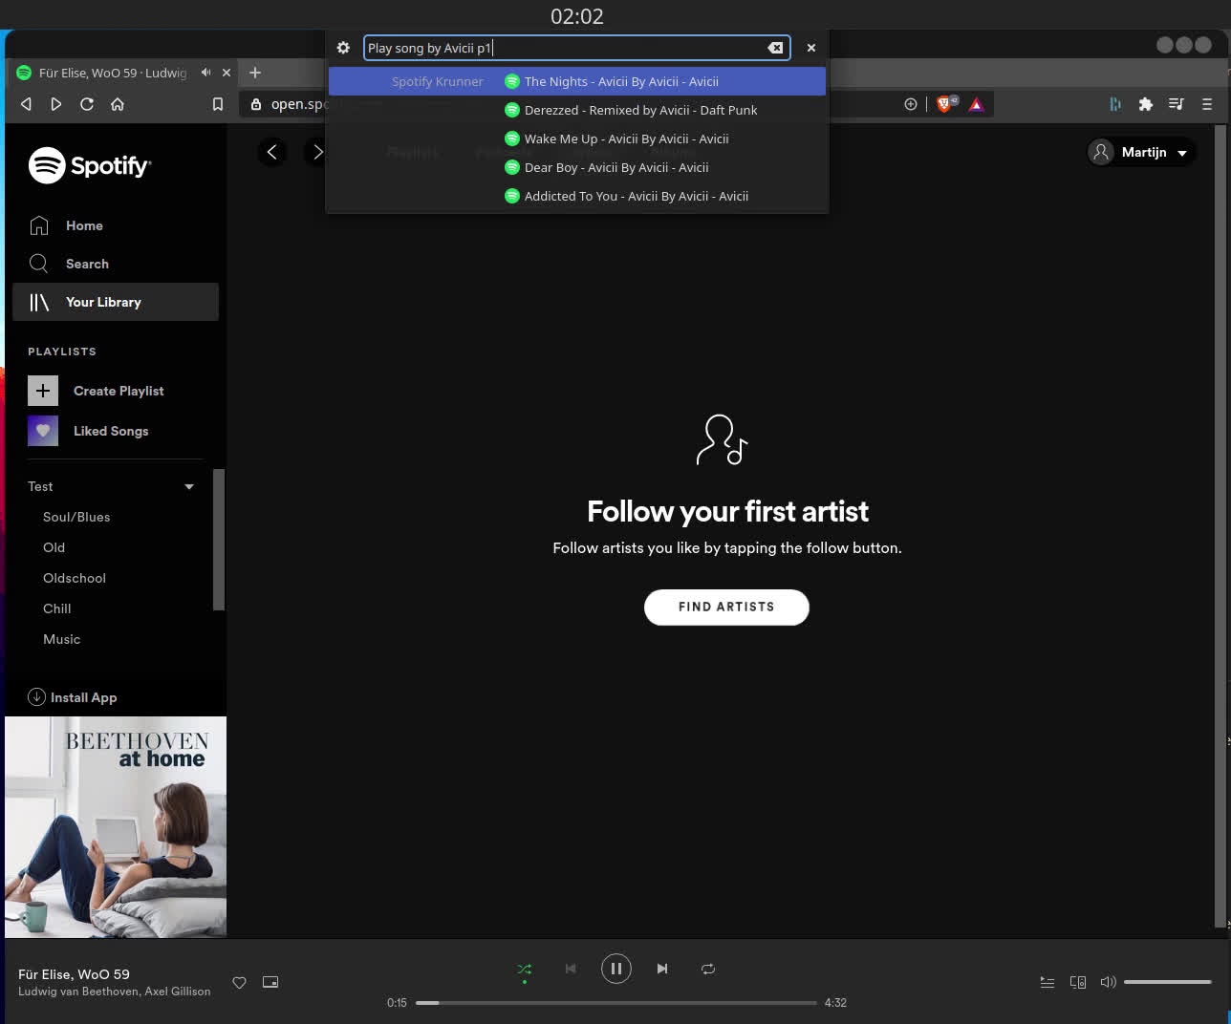Collapse the Test playlist folder

[189, 486]
